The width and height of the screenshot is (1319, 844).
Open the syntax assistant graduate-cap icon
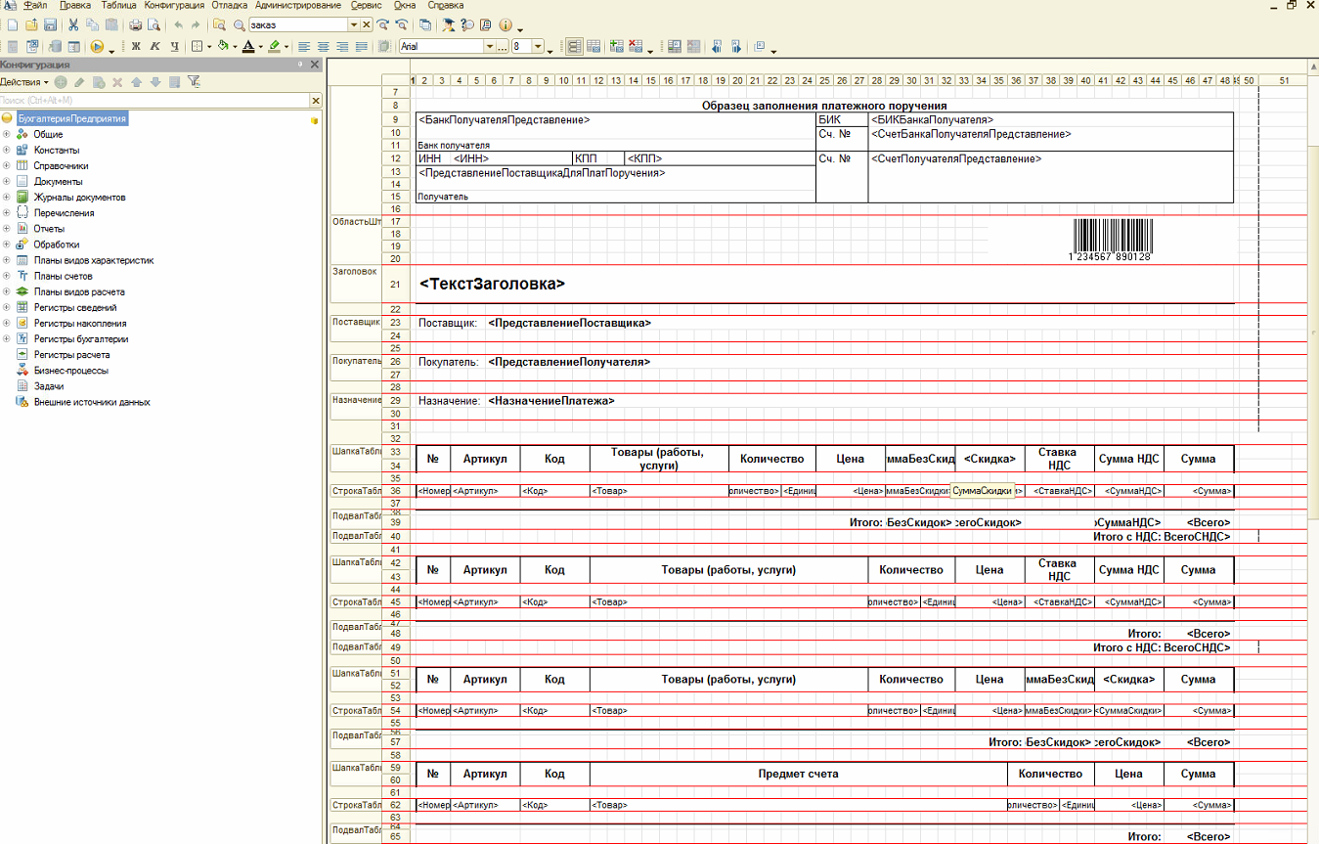point(449,24)
